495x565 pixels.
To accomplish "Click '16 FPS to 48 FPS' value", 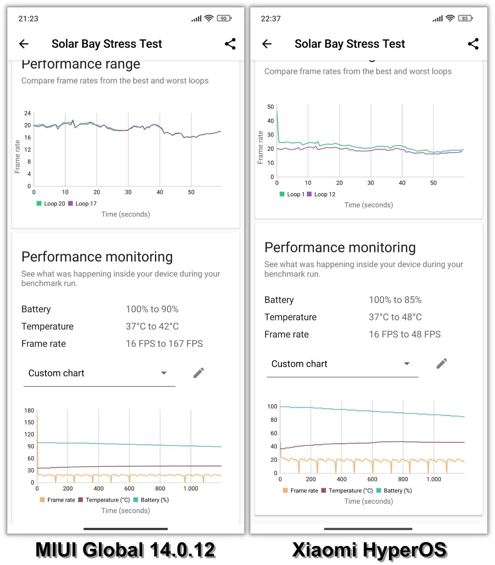I will coord(405,334).
